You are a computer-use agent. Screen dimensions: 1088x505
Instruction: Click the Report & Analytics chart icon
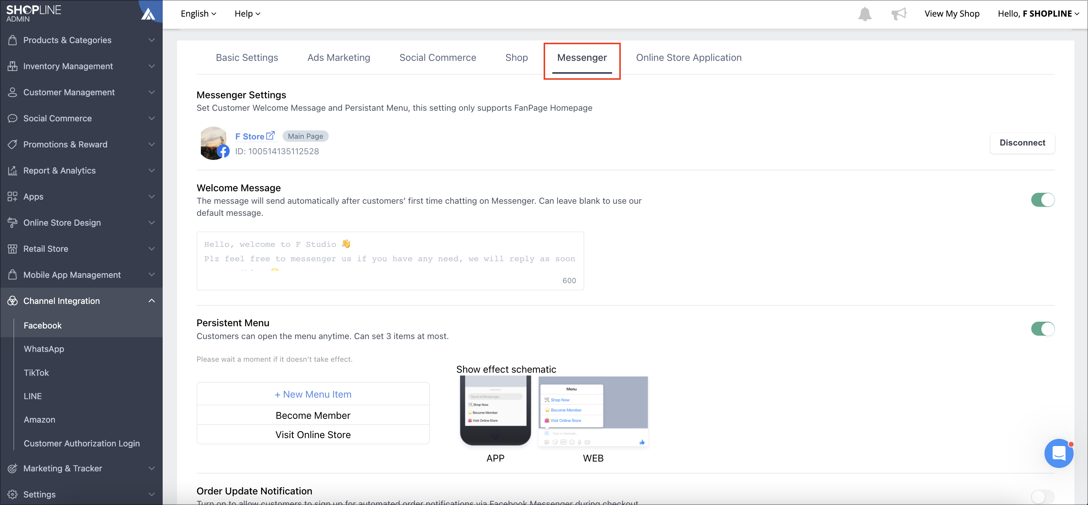[x=12, y=170]
